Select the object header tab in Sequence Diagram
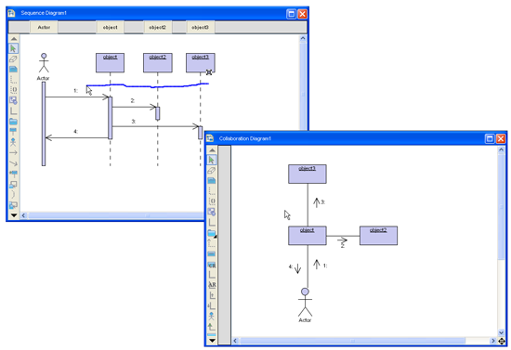Screen dimensions: 511x350 (x=111, y=27)
